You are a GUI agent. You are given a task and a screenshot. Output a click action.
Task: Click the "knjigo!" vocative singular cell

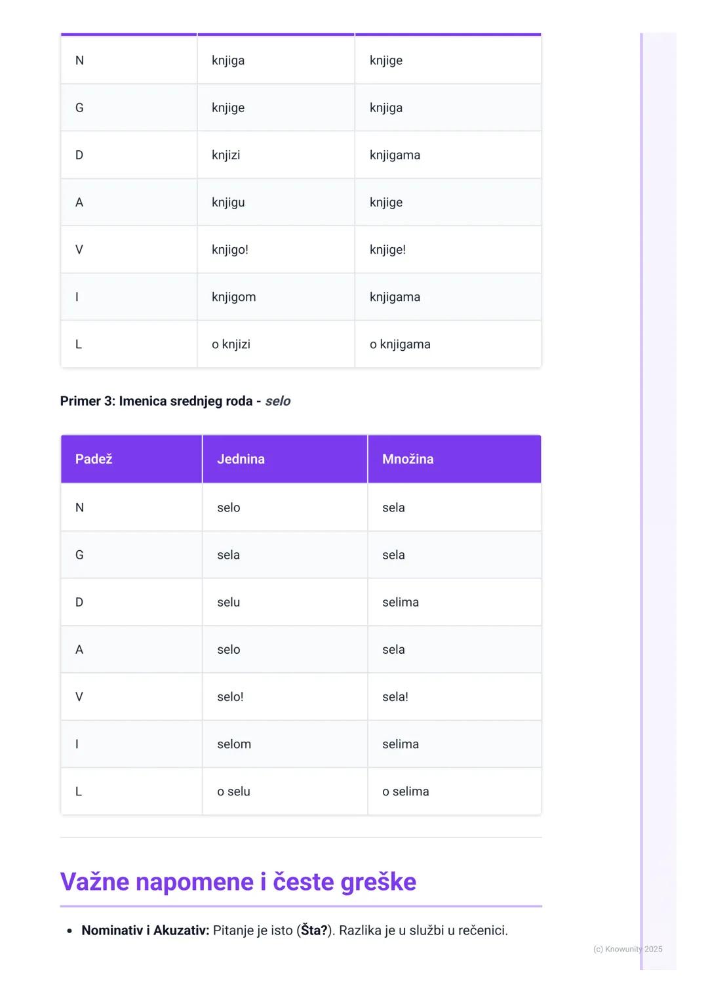coord(230,250)
